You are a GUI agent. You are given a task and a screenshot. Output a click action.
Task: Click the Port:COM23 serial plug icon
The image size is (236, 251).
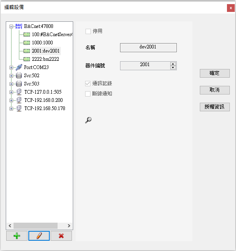19,67
